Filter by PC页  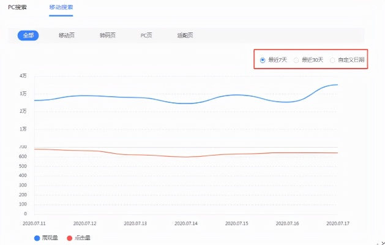point(146,36)
